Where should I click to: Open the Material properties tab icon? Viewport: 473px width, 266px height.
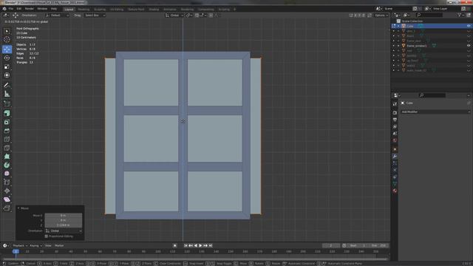click(x=395, y=191)
